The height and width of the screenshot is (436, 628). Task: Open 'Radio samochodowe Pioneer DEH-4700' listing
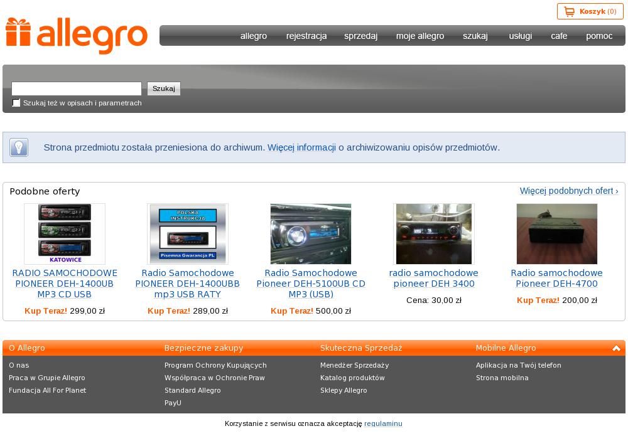coord(556,279)
